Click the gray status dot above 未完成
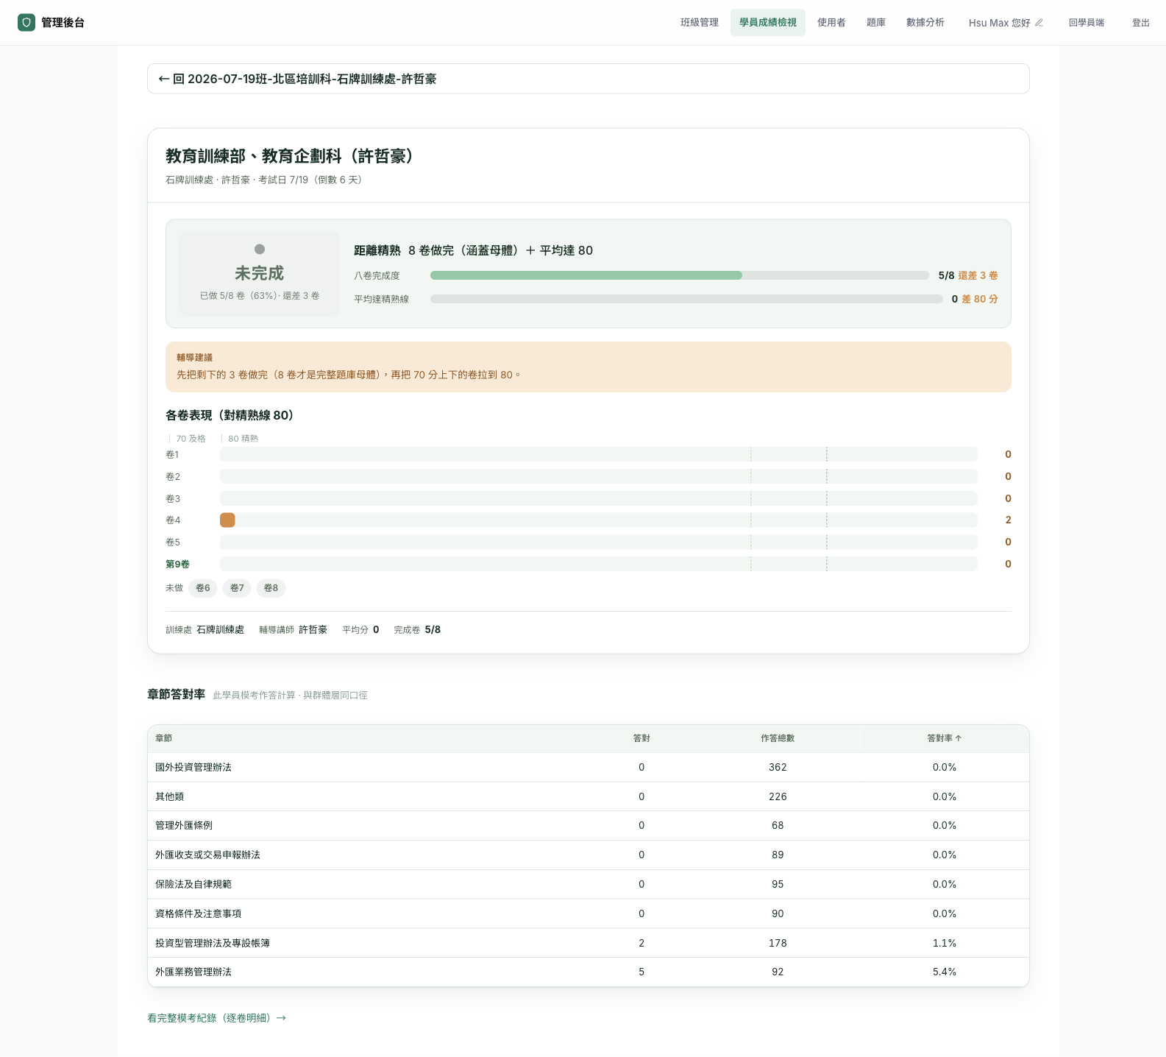Viewport: 1166px width, 1057px height. click(x=260, y=250)
